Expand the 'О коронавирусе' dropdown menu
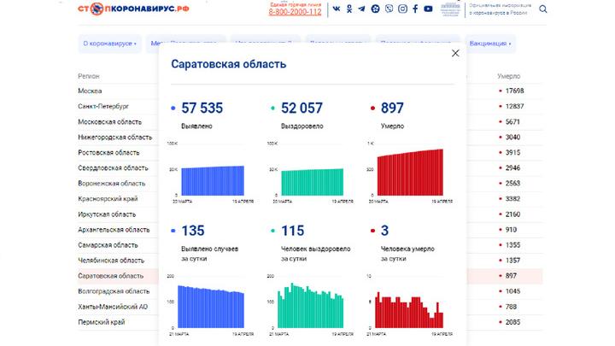This screenshot has height=346, width=615. (x=108, y=43)
